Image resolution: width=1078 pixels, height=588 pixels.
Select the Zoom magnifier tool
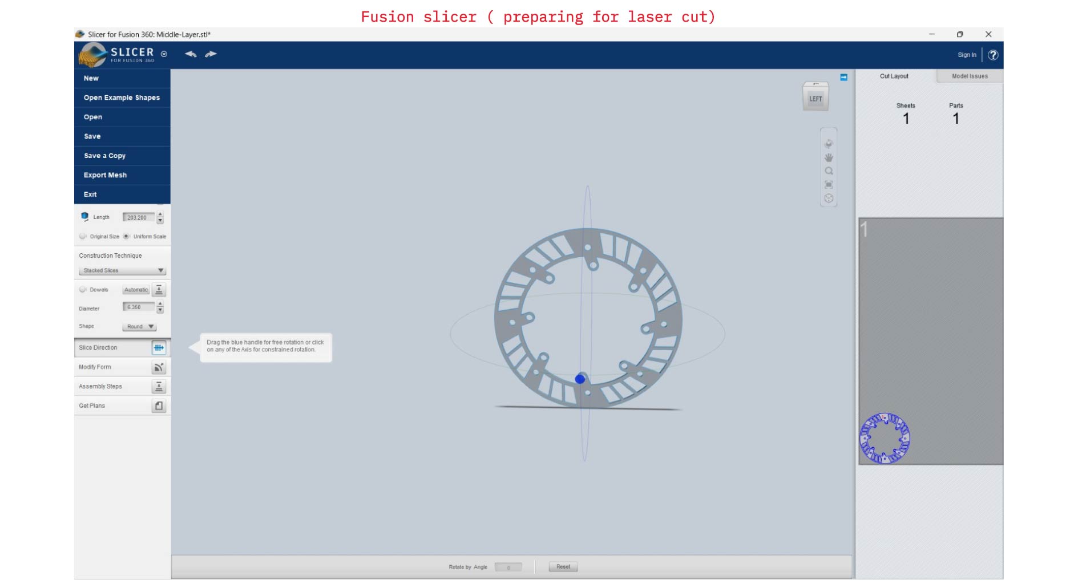(x=829, y=171)
